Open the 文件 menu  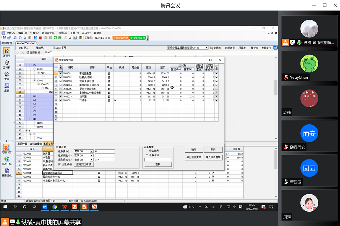(11, 33)
